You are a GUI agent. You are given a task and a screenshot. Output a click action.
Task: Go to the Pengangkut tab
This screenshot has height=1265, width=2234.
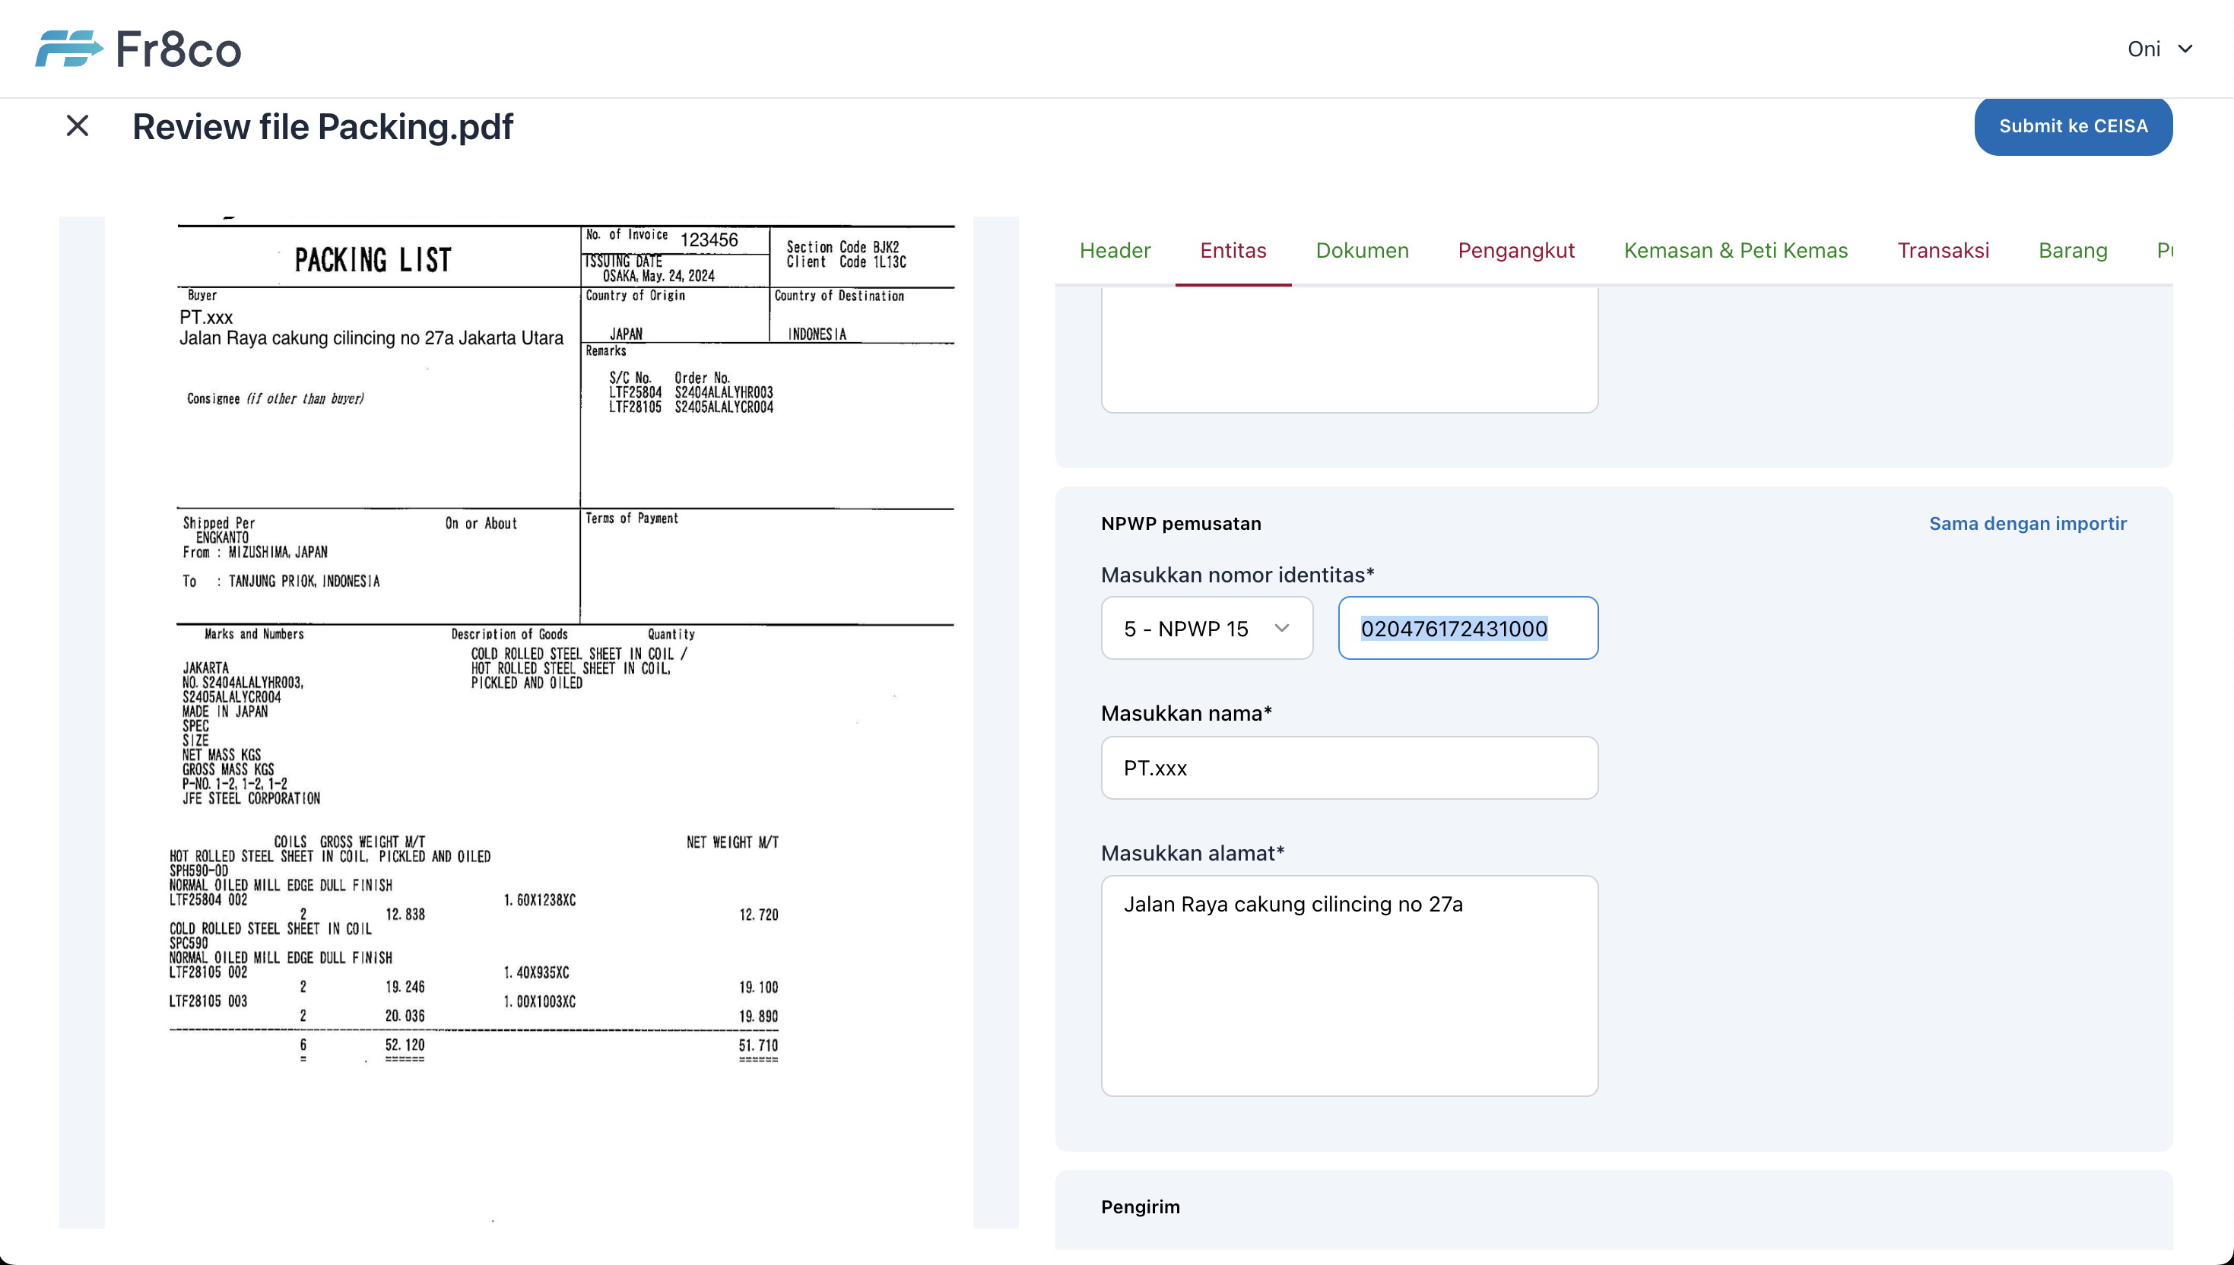(1515, 250)
